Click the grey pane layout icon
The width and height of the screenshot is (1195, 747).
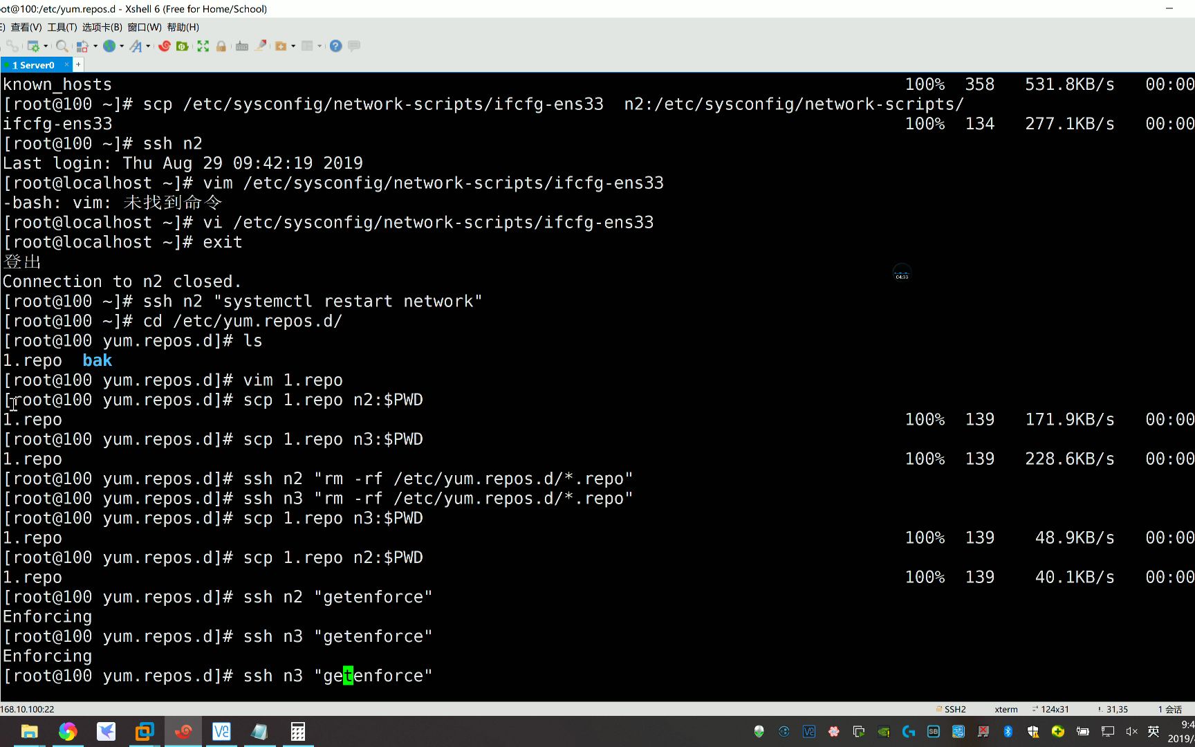point(307,46)
